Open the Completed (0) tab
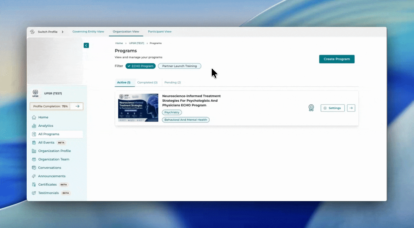The width and height of the screenshot is (414, 228). [147, 82]
